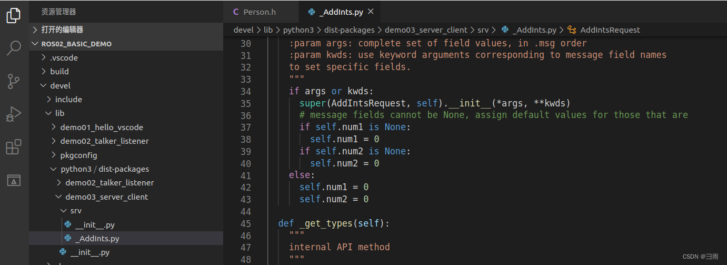Expand the demo01_hello_vscode folder
The image size is (727, 265).
click(126, 127)
